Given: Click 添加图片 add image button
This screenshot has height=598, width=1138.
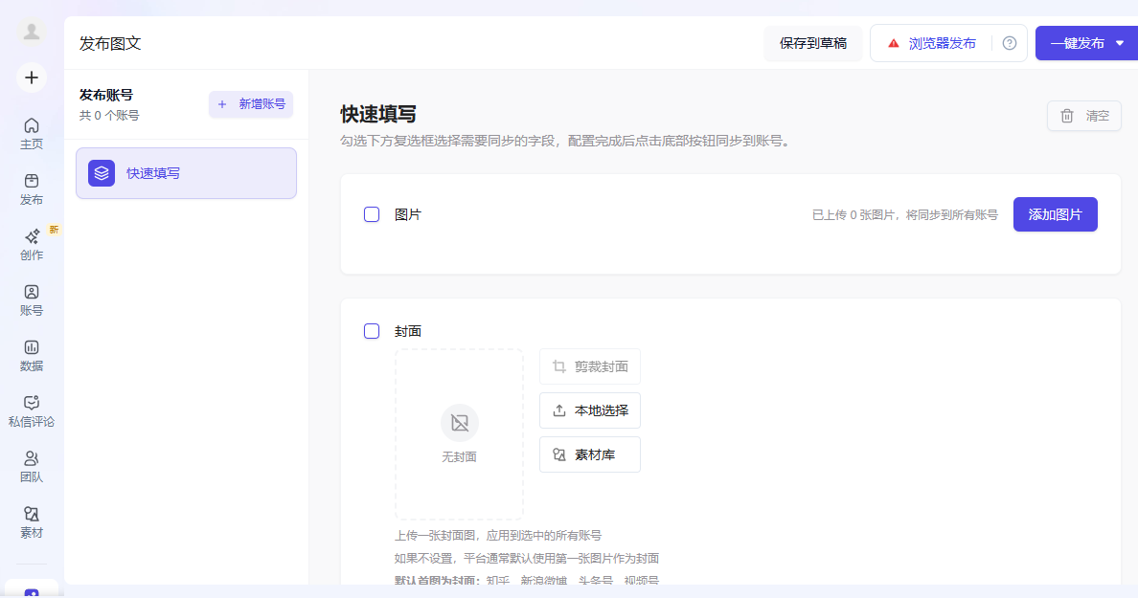Looking at the screenshot, I should [x=1056, y=214].
